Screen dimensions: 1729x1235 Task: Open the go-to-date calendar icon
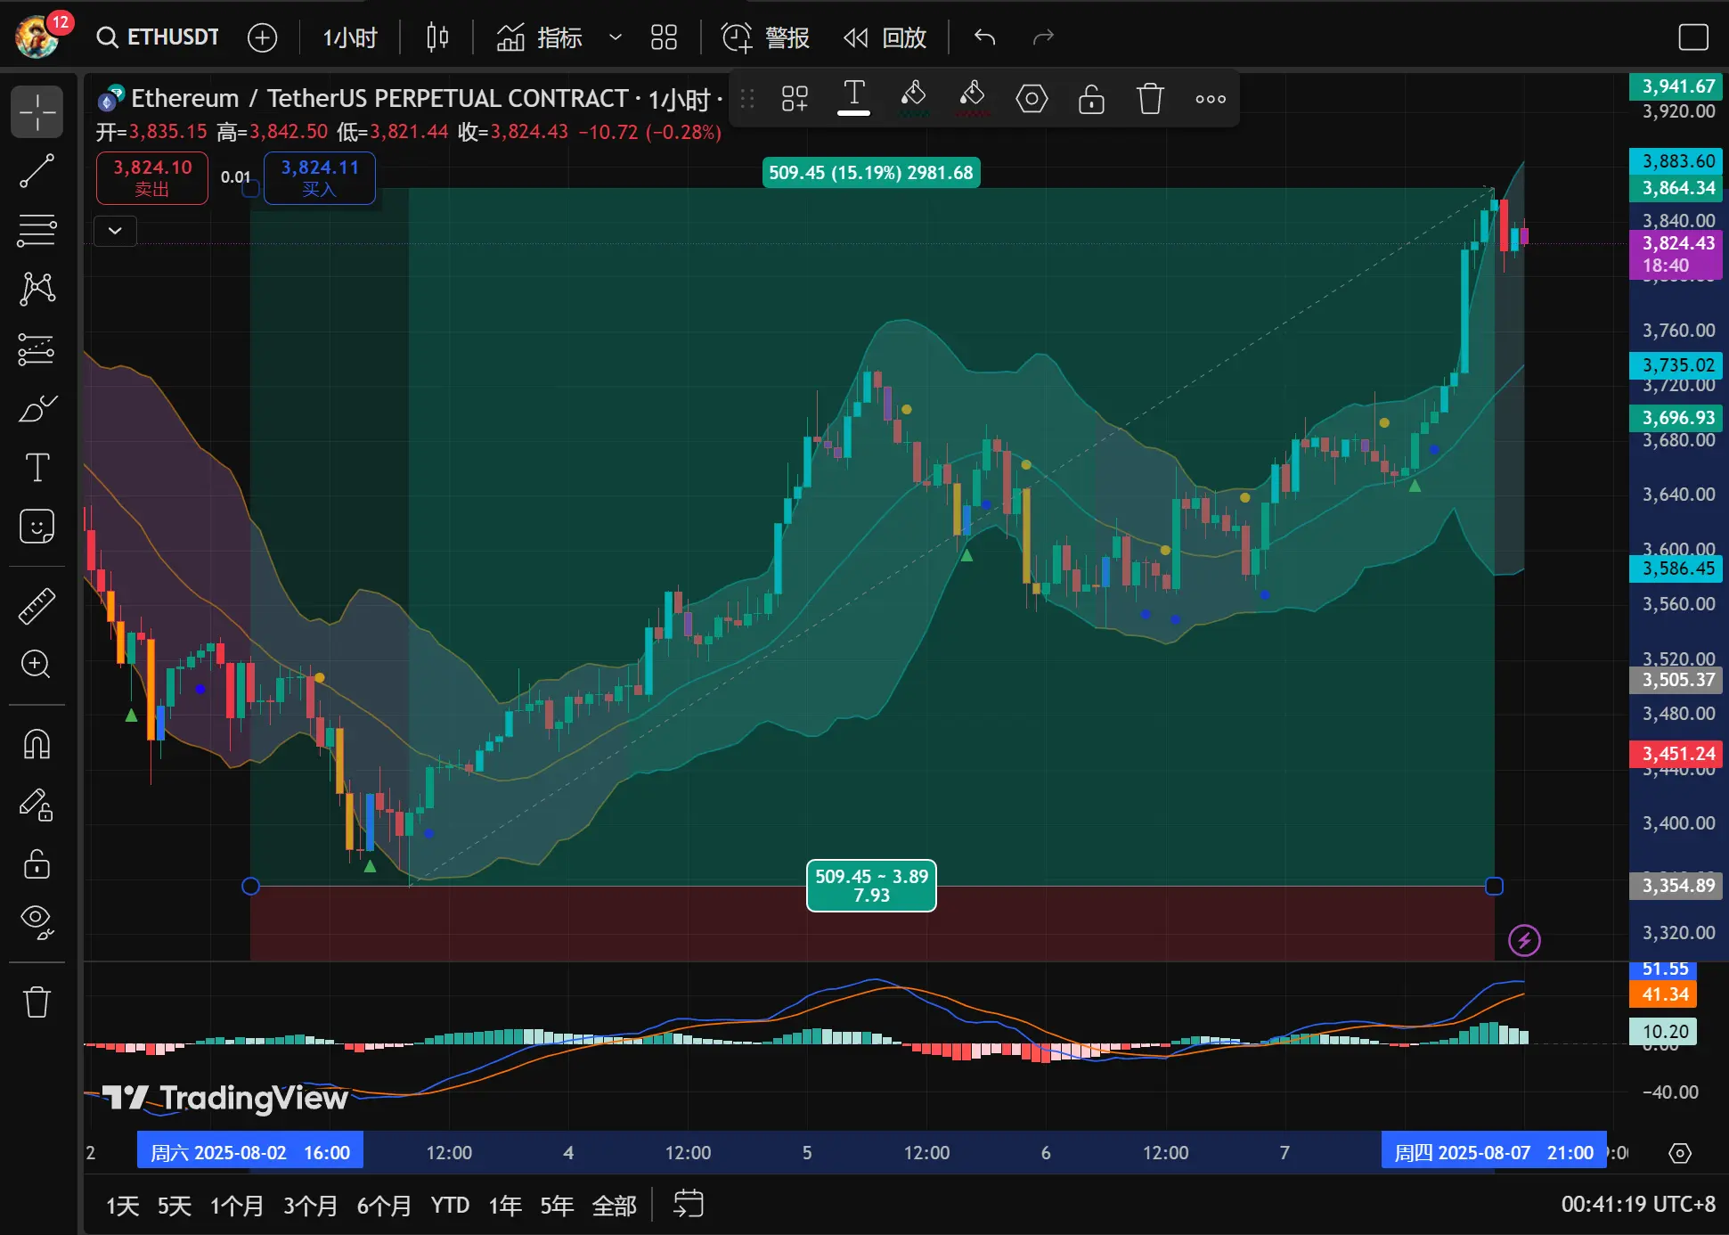point(689,1204)
